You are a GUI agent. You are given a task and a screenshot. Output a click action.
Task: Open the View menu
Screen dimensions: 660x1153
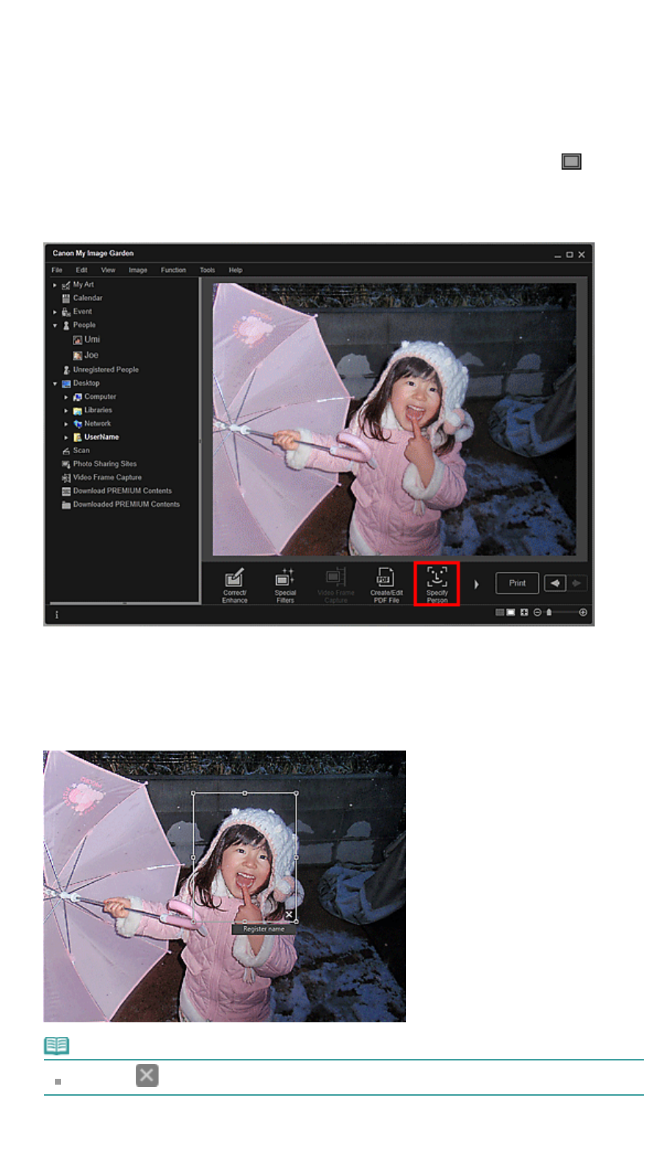108,270
